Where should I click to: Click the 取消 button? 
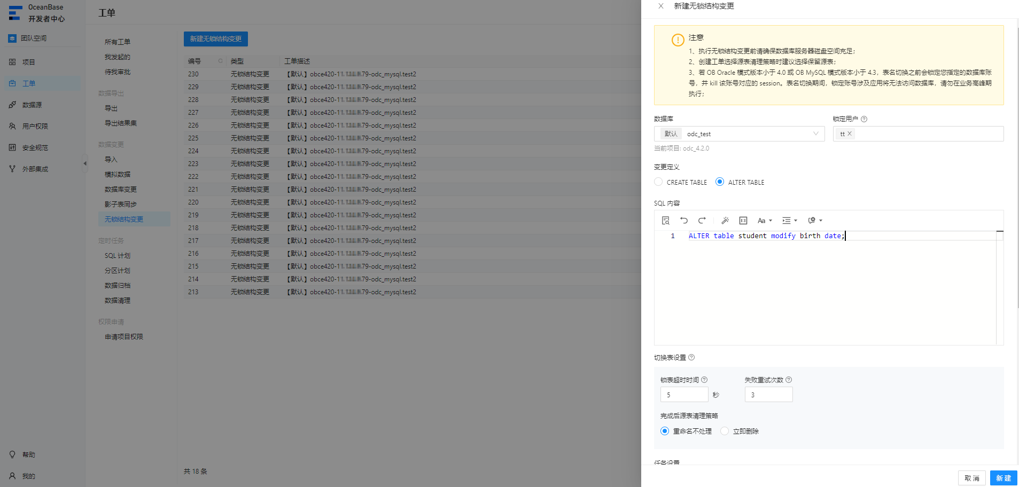[971, 478]
